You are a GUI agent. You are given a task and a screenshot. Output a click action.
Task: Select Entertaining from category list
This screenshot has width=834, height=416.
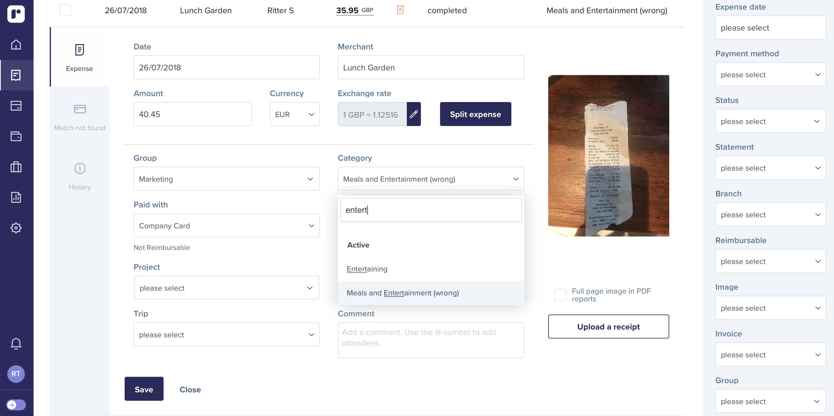tap(367, 269)
